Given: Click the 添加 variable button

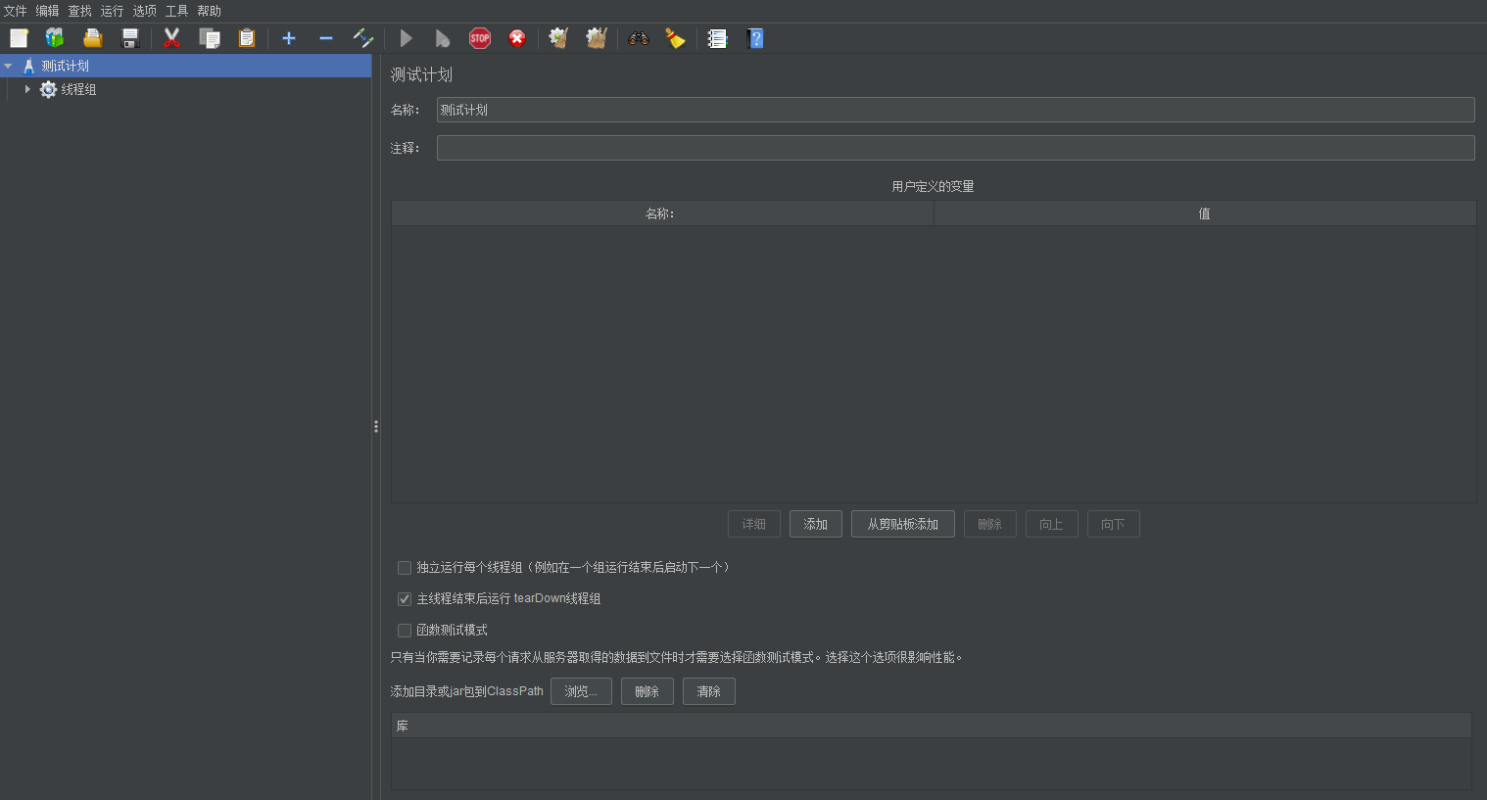Looking at the screenshot, I should (816, 524).
